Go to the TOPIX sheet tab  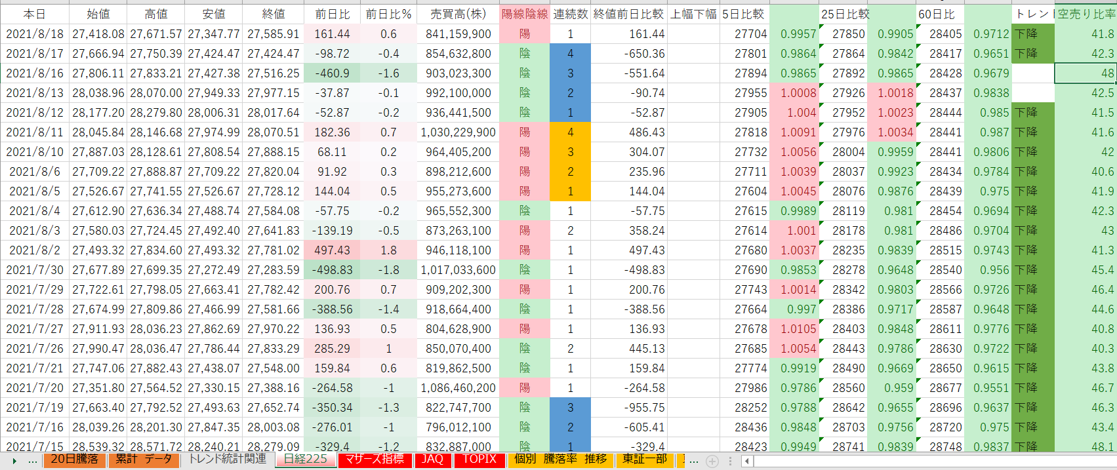point(479,460)
